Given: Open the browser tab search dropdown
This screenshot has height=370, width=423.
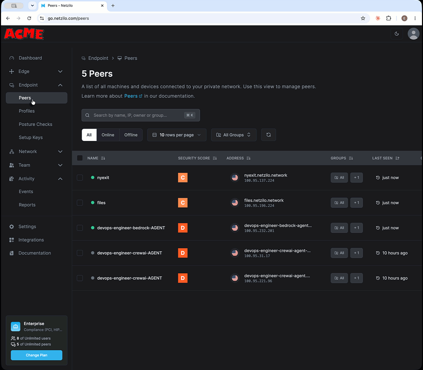Looking at the screenshot, I should (x=32, y=5).
